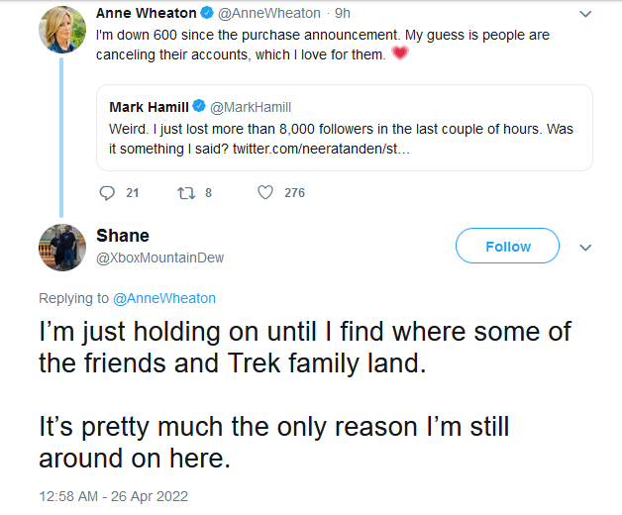Expand Anne Wheaton's tweet options chevron
The height and width of the screenshot is (515, 622).
point(584,15)
